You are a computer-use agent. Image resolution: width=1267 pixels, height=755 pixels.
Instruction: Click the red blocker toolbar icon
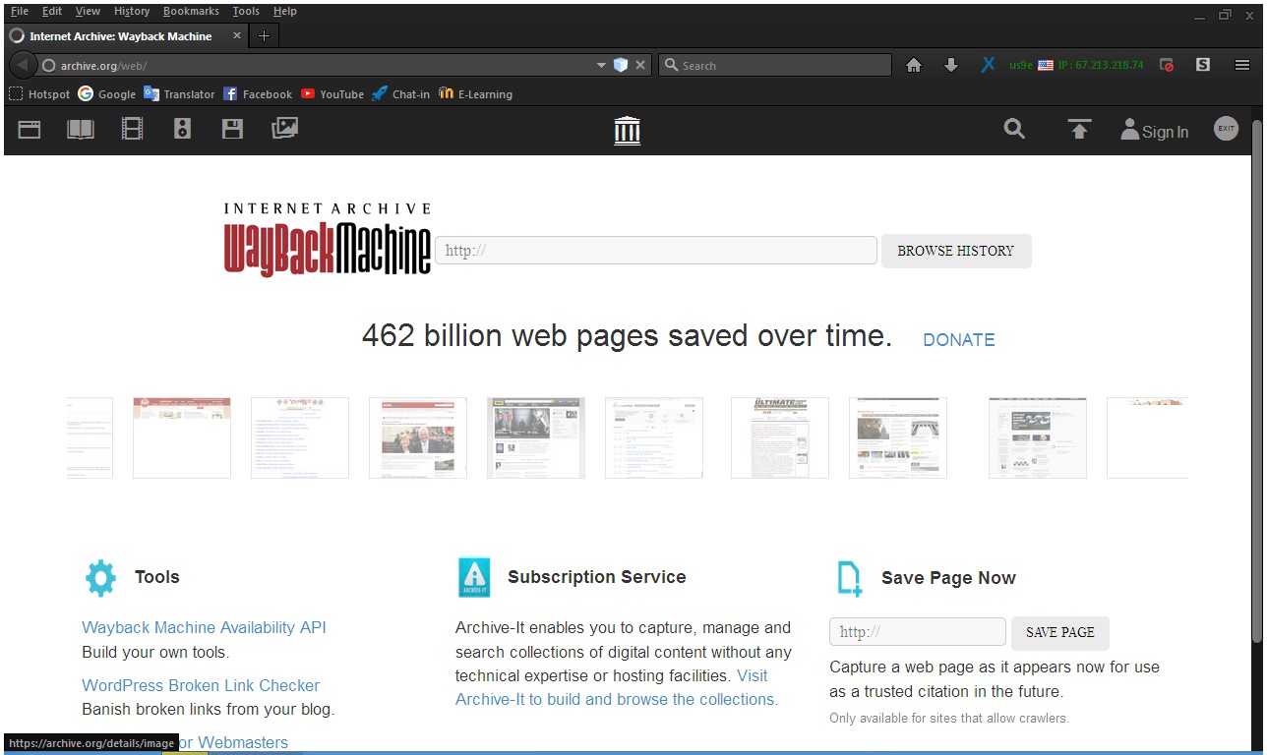click(x=1167, y=65)
